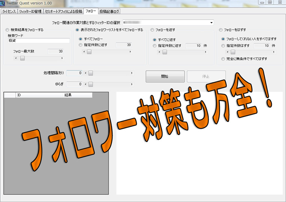Click the 停止 button
Viewport: 286px width, 202px height.
coord(206,76)
